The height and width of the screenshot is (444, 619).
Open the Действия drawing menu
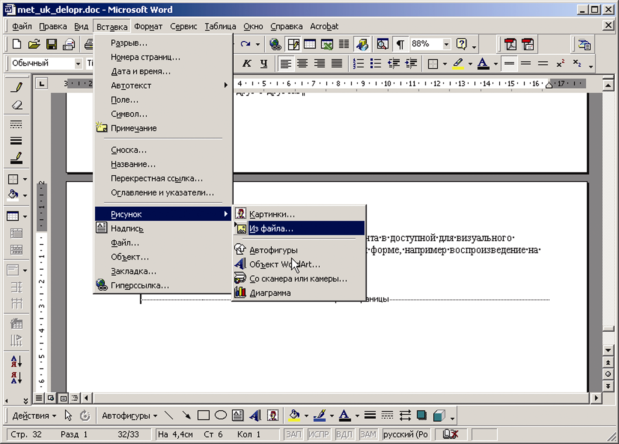coord(34,416)
